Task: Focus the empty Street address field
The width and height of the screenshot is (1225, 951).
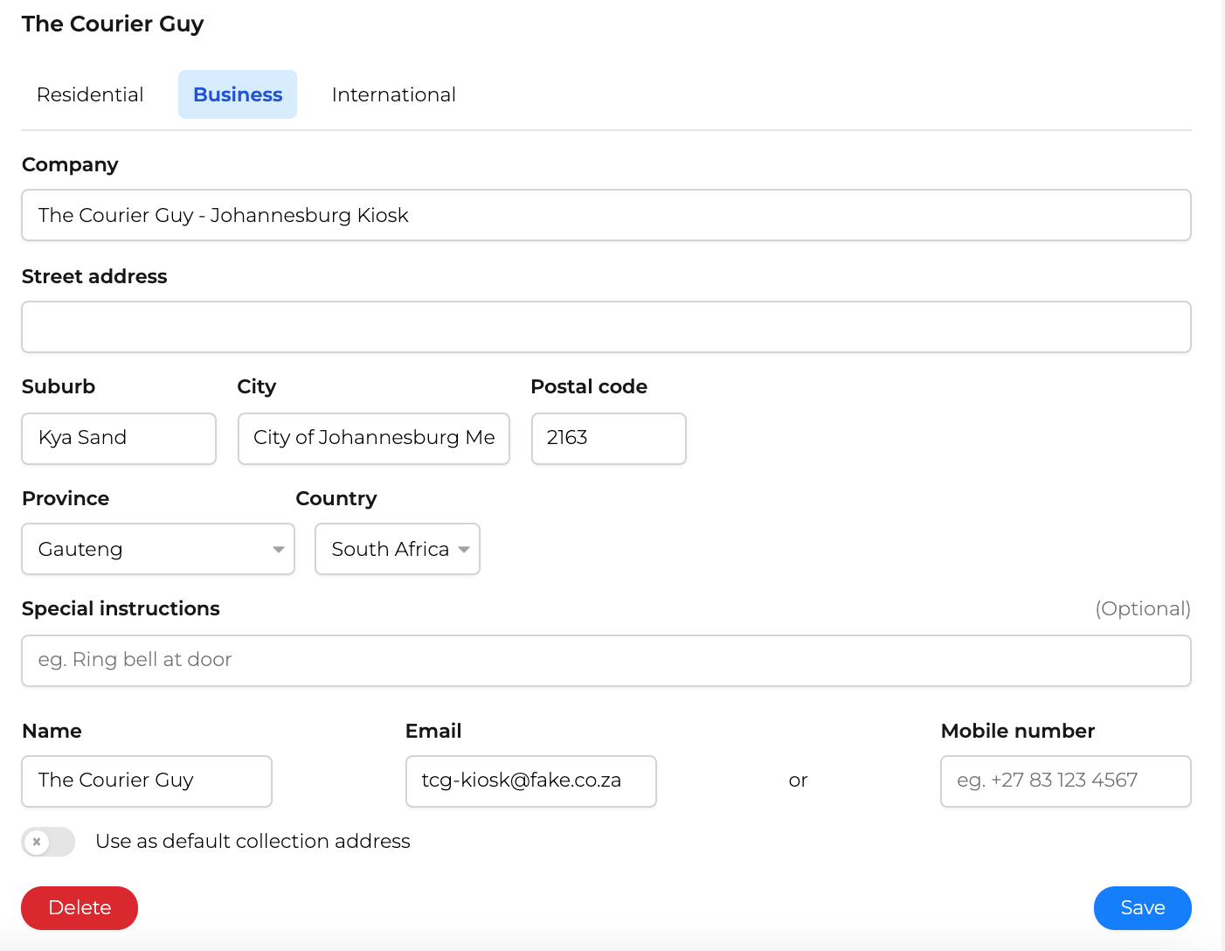Action: [606, 327]
